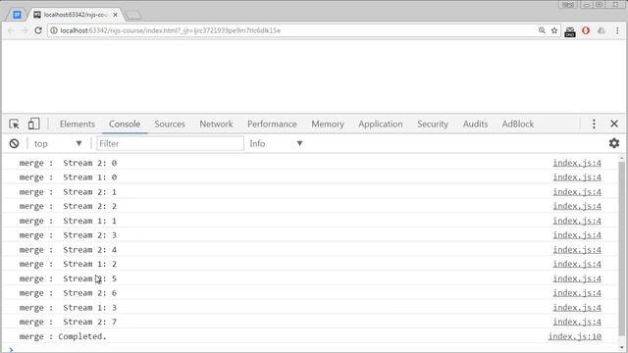Open a new browser tab

click(133, 16)
